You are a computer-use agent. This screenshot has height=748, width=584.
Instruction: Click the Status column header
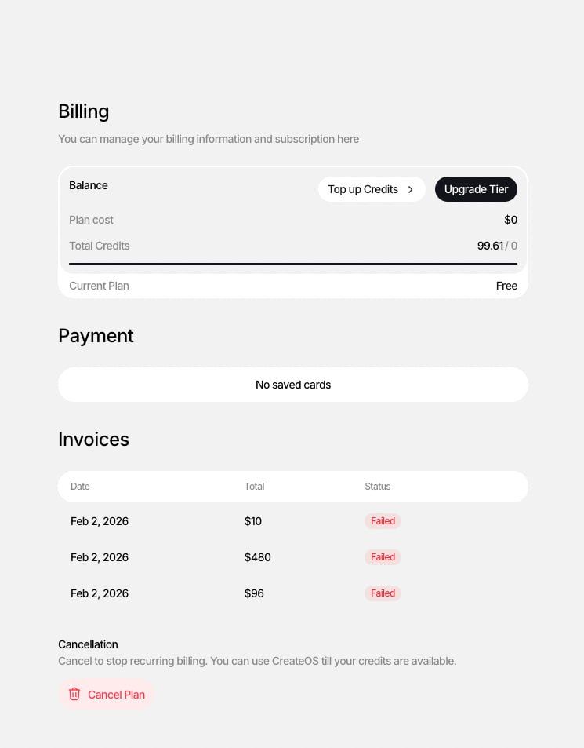click(377, 486)
